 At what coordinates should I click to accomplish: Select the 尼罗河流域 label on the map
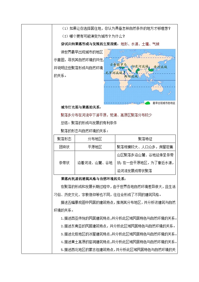click(114, 73)
